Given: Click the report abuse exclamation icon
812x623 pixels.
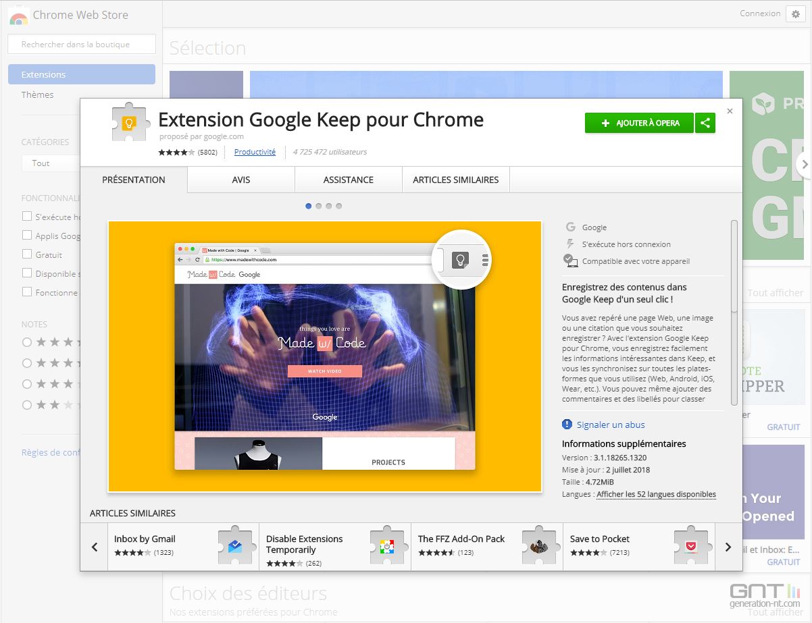Looking at the screenshot, I should pyautogui.click(x=567, y=425).
